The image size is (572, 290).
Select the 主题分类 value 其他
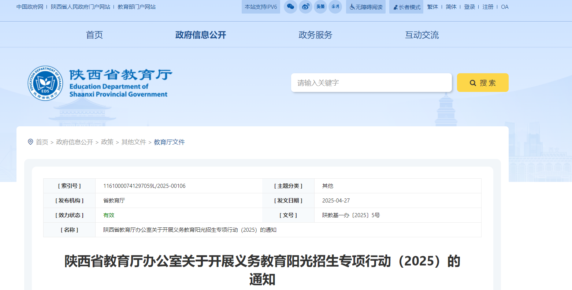(x=328, y=186)
